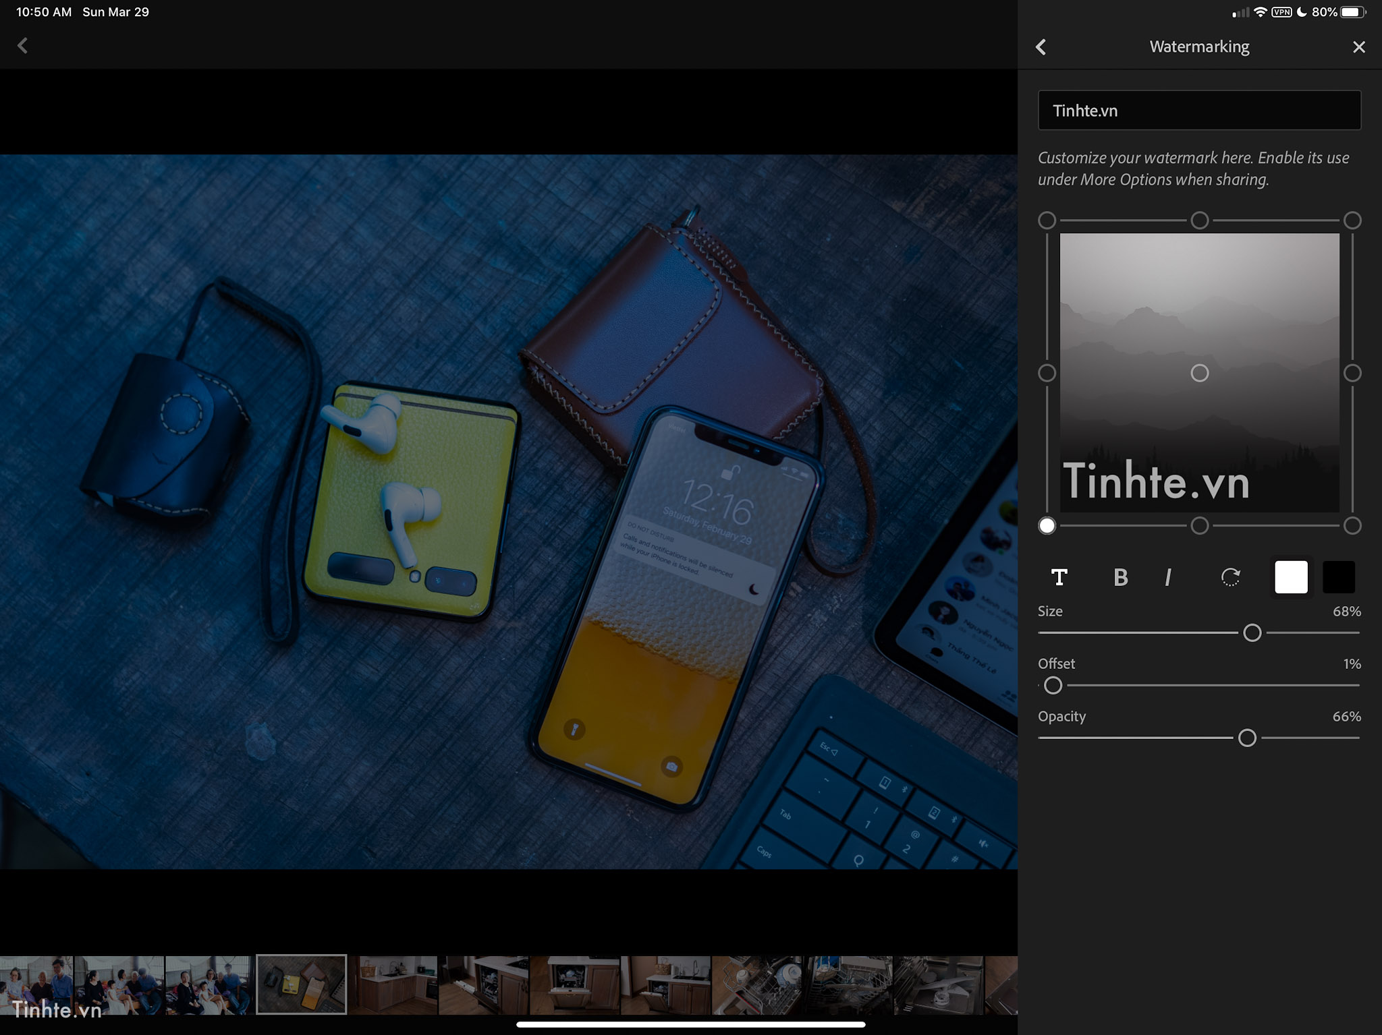Go back from the photo view
1382x1035 pixels.
[22, 46]
